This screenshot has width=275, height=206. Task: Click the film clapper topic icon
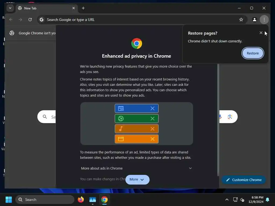[x=121, y=139]
